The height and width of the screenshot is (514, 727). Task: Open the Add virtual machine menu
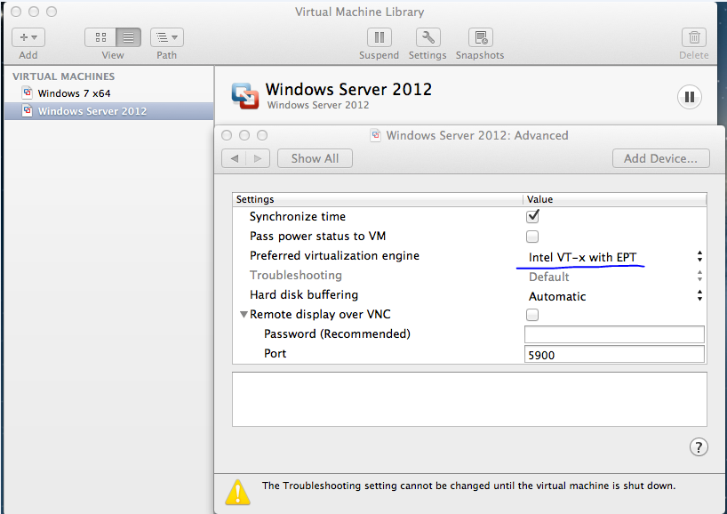pos(28,37)
